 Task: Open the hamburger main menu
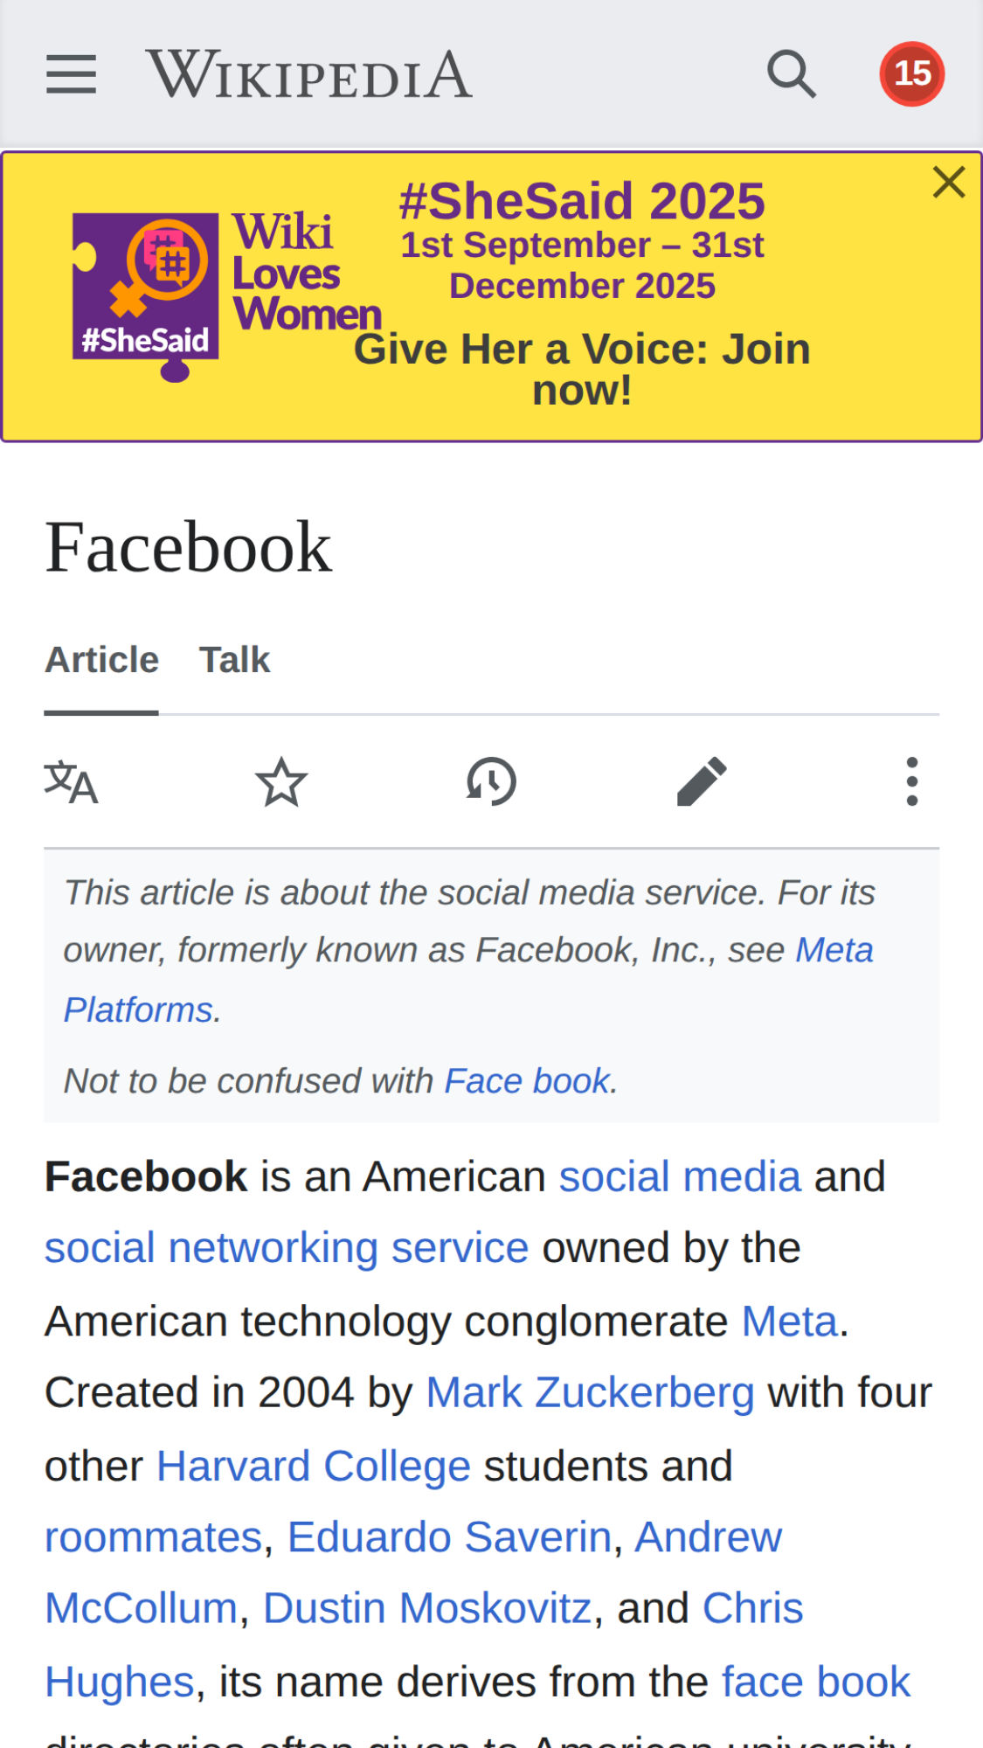click(x=71, y=74)
